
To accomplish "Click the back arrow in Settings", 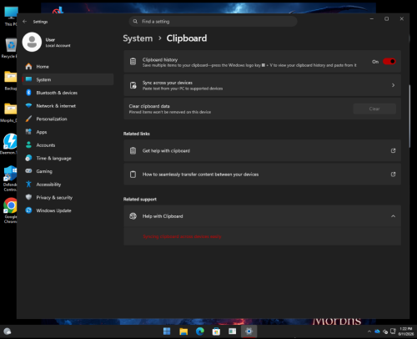I will click(25, 22).
